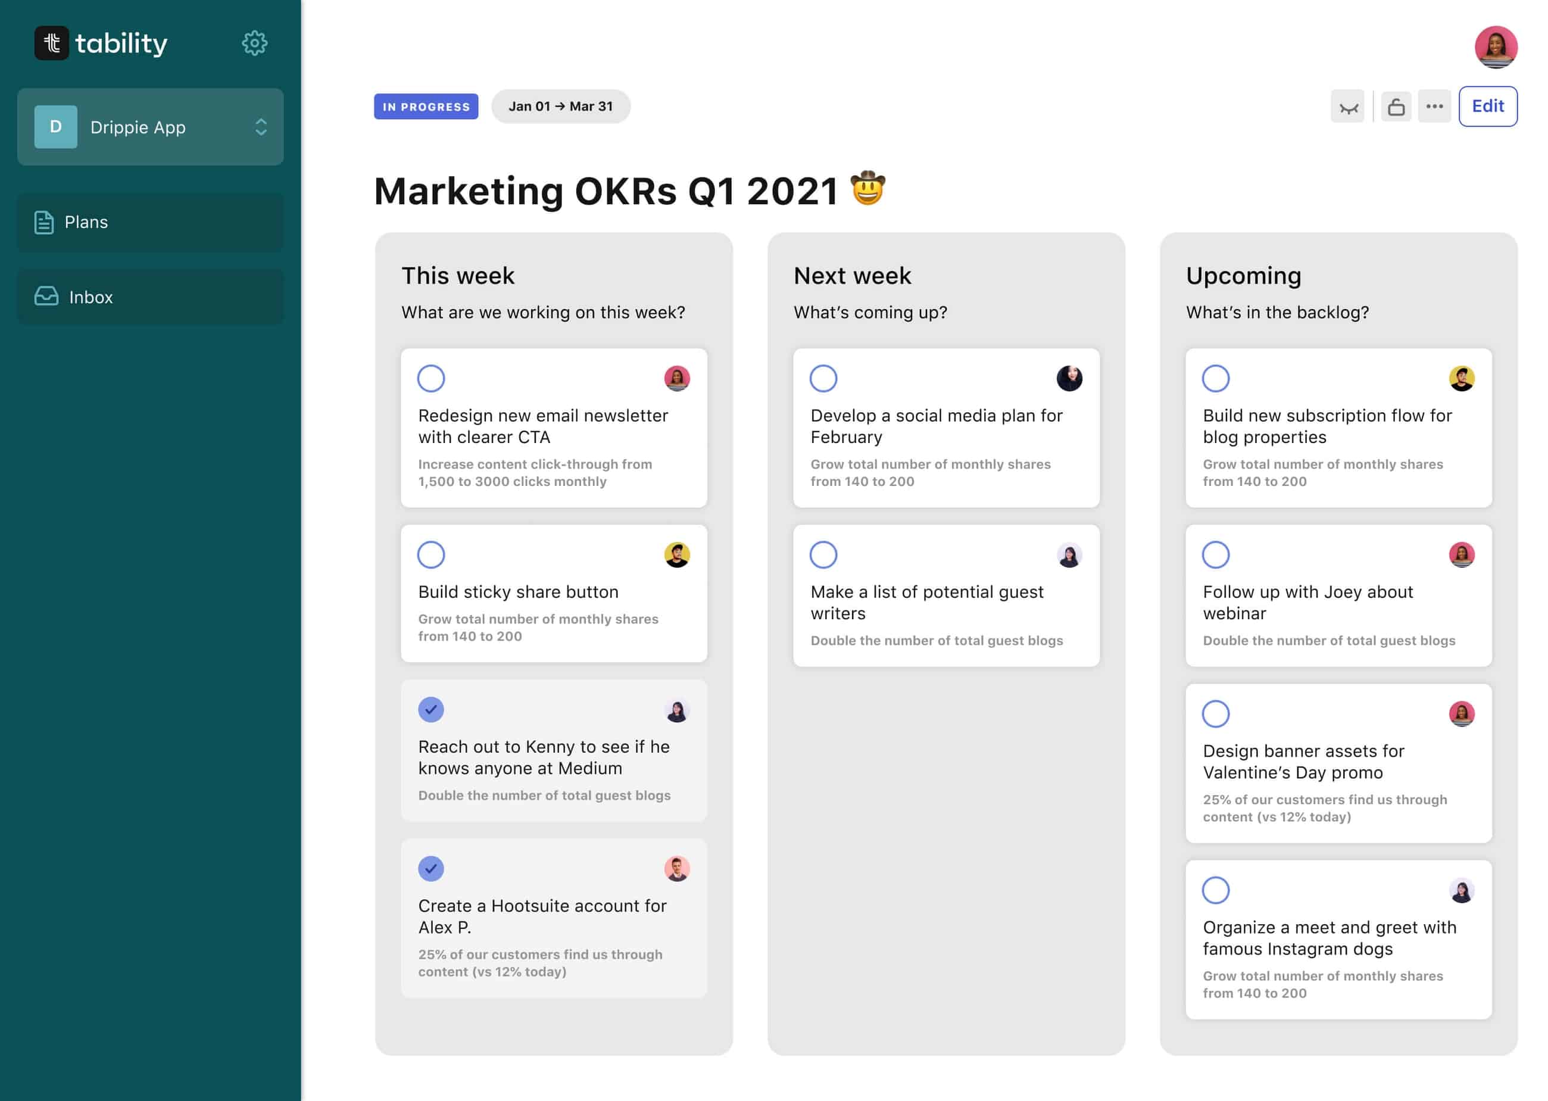Expand the Drippie App workspace switcher arrows
This screenshot has width=1548, height=1101.
tap(261, 127)
